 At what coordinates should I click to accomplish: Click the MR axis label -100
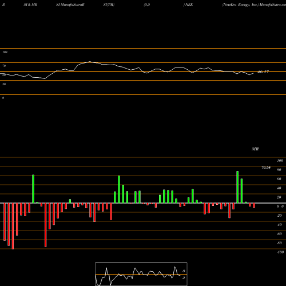pyautogui.click(x=280, y=252)
